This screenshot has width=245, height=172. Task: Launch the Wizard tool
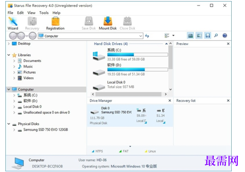tap(13, 23)
